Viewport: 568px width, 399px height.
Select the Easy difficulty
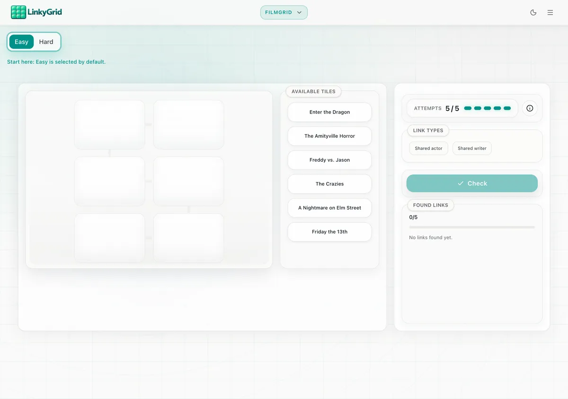pyautogui.click(x=21, y=42)
